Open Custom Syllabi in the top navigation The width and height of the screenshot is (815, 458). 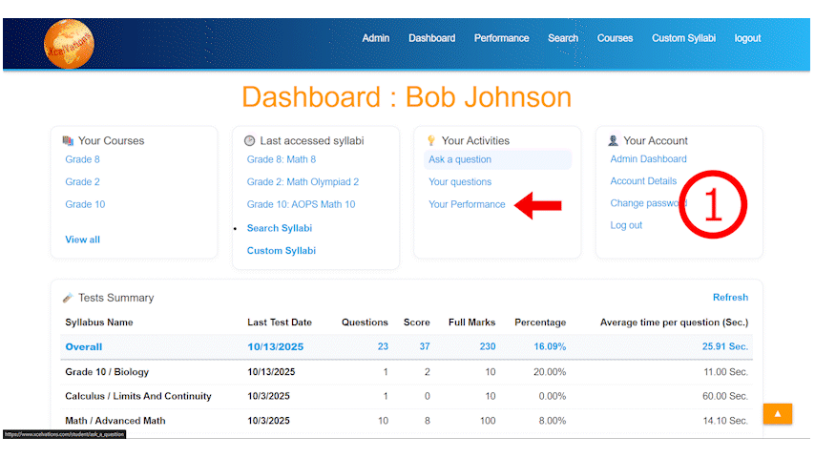pos(683,38)
